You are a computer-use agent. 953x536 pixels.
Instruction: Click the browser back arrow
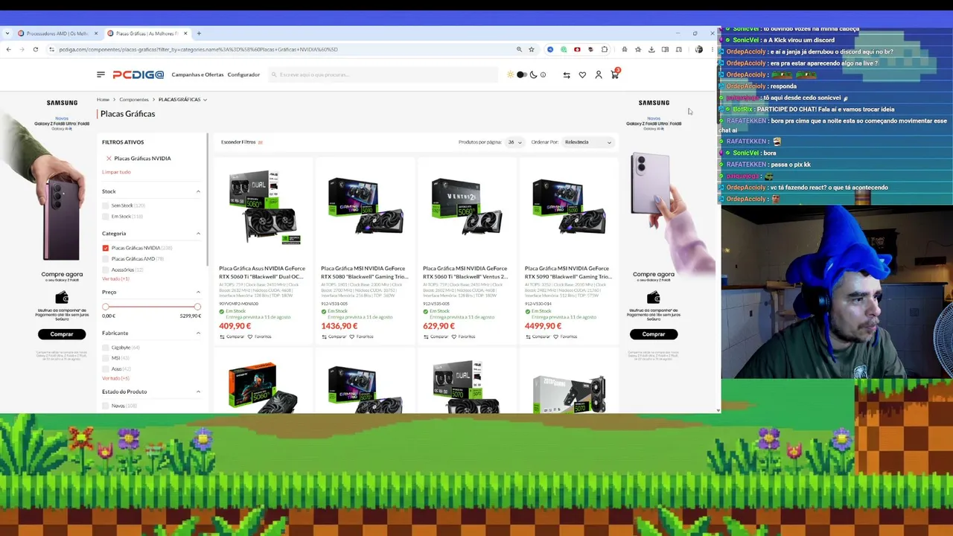(x=8, y=49)
